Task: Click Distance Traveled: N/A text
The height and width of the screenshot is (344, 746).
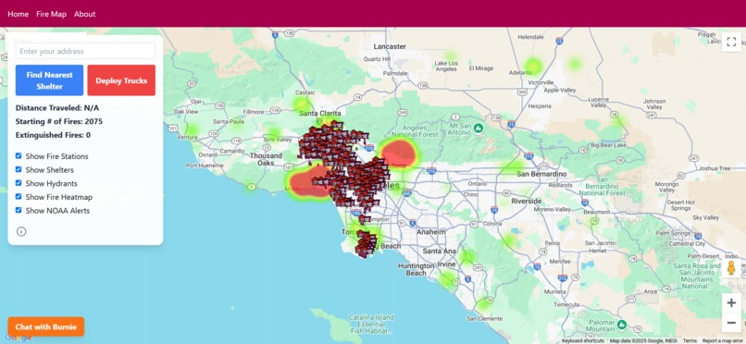Action: (57, 108)
